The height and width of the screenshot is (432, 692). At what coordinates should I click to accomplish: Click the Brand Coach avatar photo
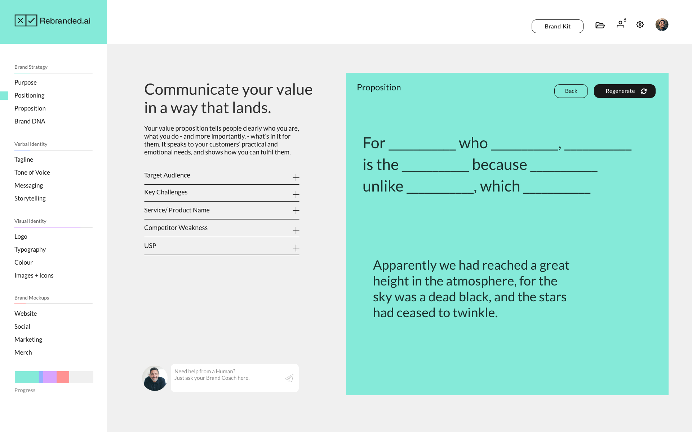pyautogui.click(x=155, y=378)
